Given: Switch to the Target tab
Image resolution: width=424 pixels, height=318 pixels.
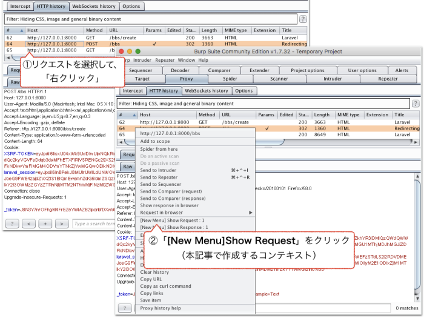Looking at the screenshot, I should 142,79.
